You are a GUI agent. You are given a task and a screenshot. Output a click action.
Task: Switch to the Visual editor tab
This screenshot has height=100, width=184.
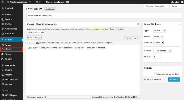tap(128, 38)
